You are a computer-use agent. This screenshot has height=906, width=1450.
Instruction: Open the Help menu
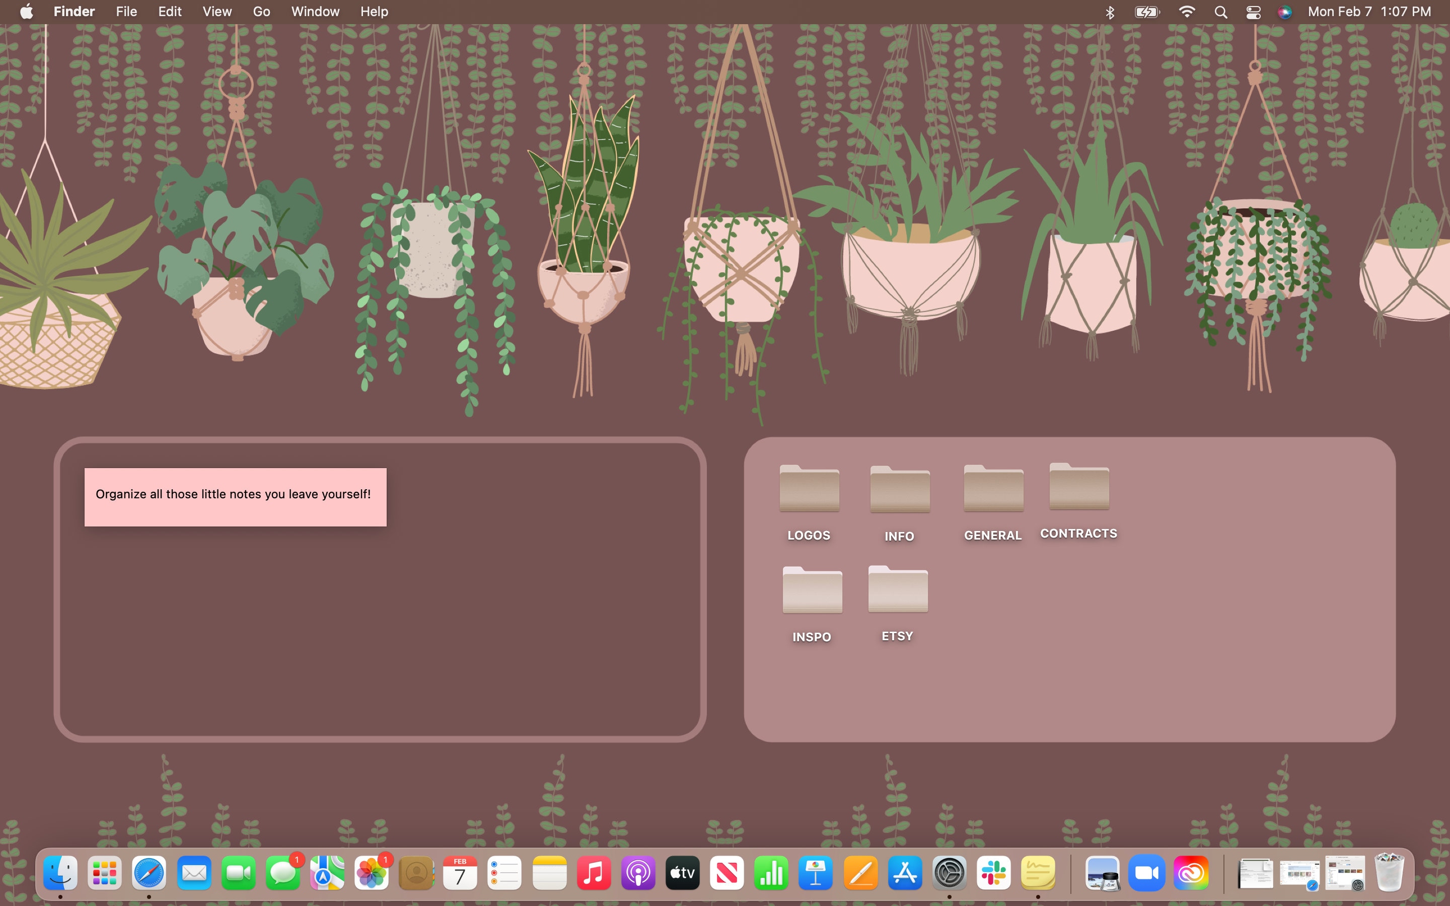(x=374, y=12)
